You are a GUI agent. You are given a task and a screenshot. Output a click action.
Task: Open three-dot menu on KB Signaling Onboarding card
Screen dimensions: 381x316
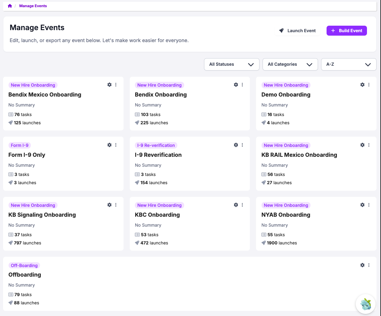point(116,205)
